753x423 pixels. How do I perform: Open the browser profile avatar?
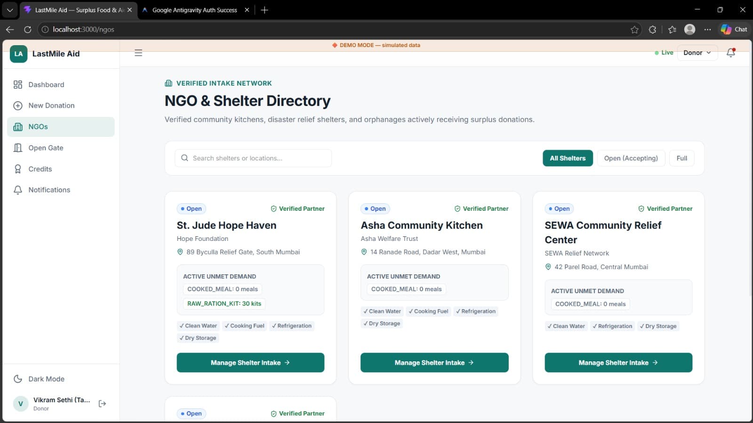point(690,29)
